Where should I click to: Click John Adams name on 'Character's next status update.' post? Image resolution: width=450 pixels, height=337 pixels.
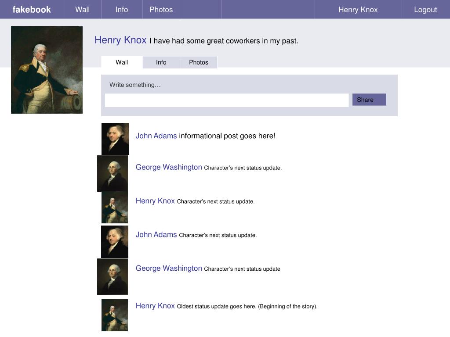(156, 235)
